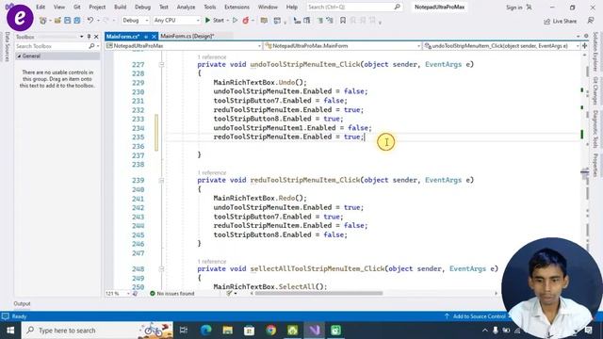
Task: Click the red Hot Reload flame icon
Action: [x=246, y=21]
